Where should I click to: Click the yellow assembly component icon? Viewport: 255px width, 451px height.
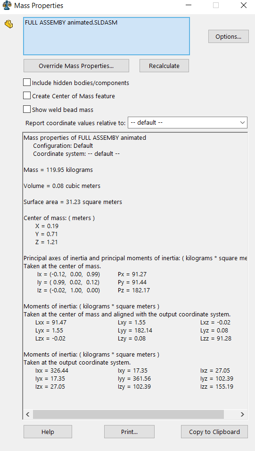9,24
